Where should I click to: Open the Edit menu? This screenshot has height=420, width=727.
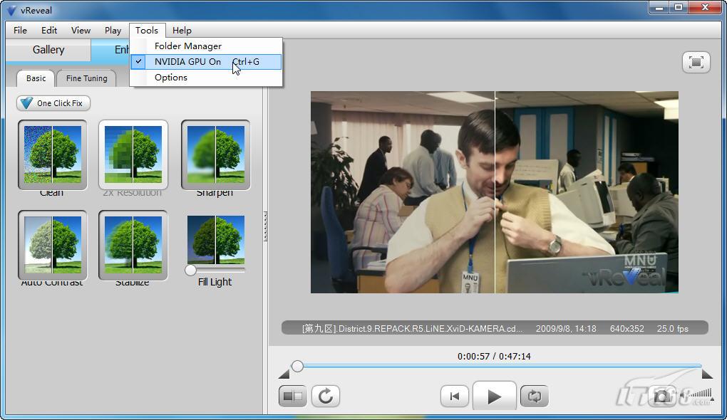point(49,30)
